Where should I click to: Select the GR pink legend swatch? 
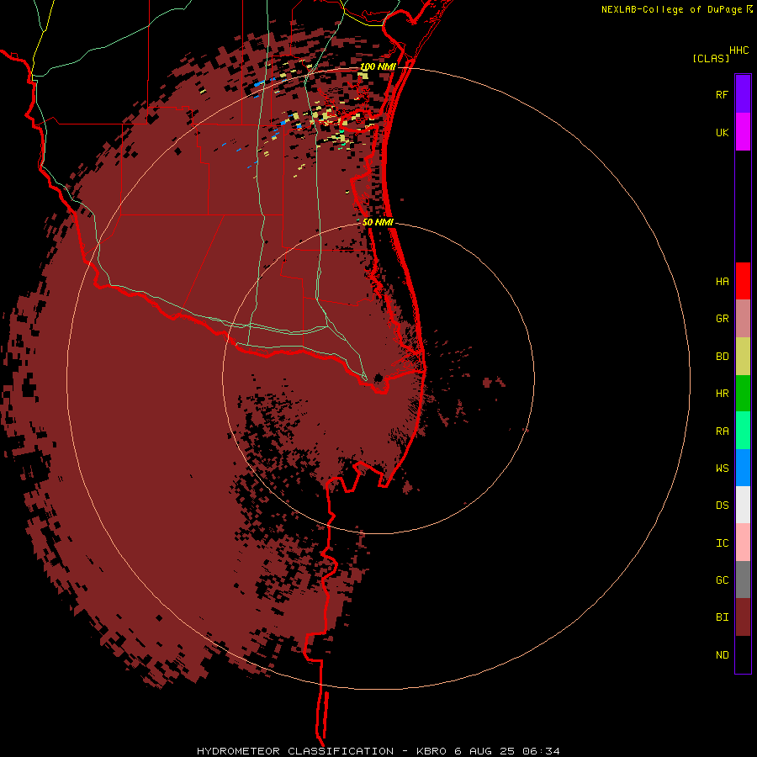(743, 319)
